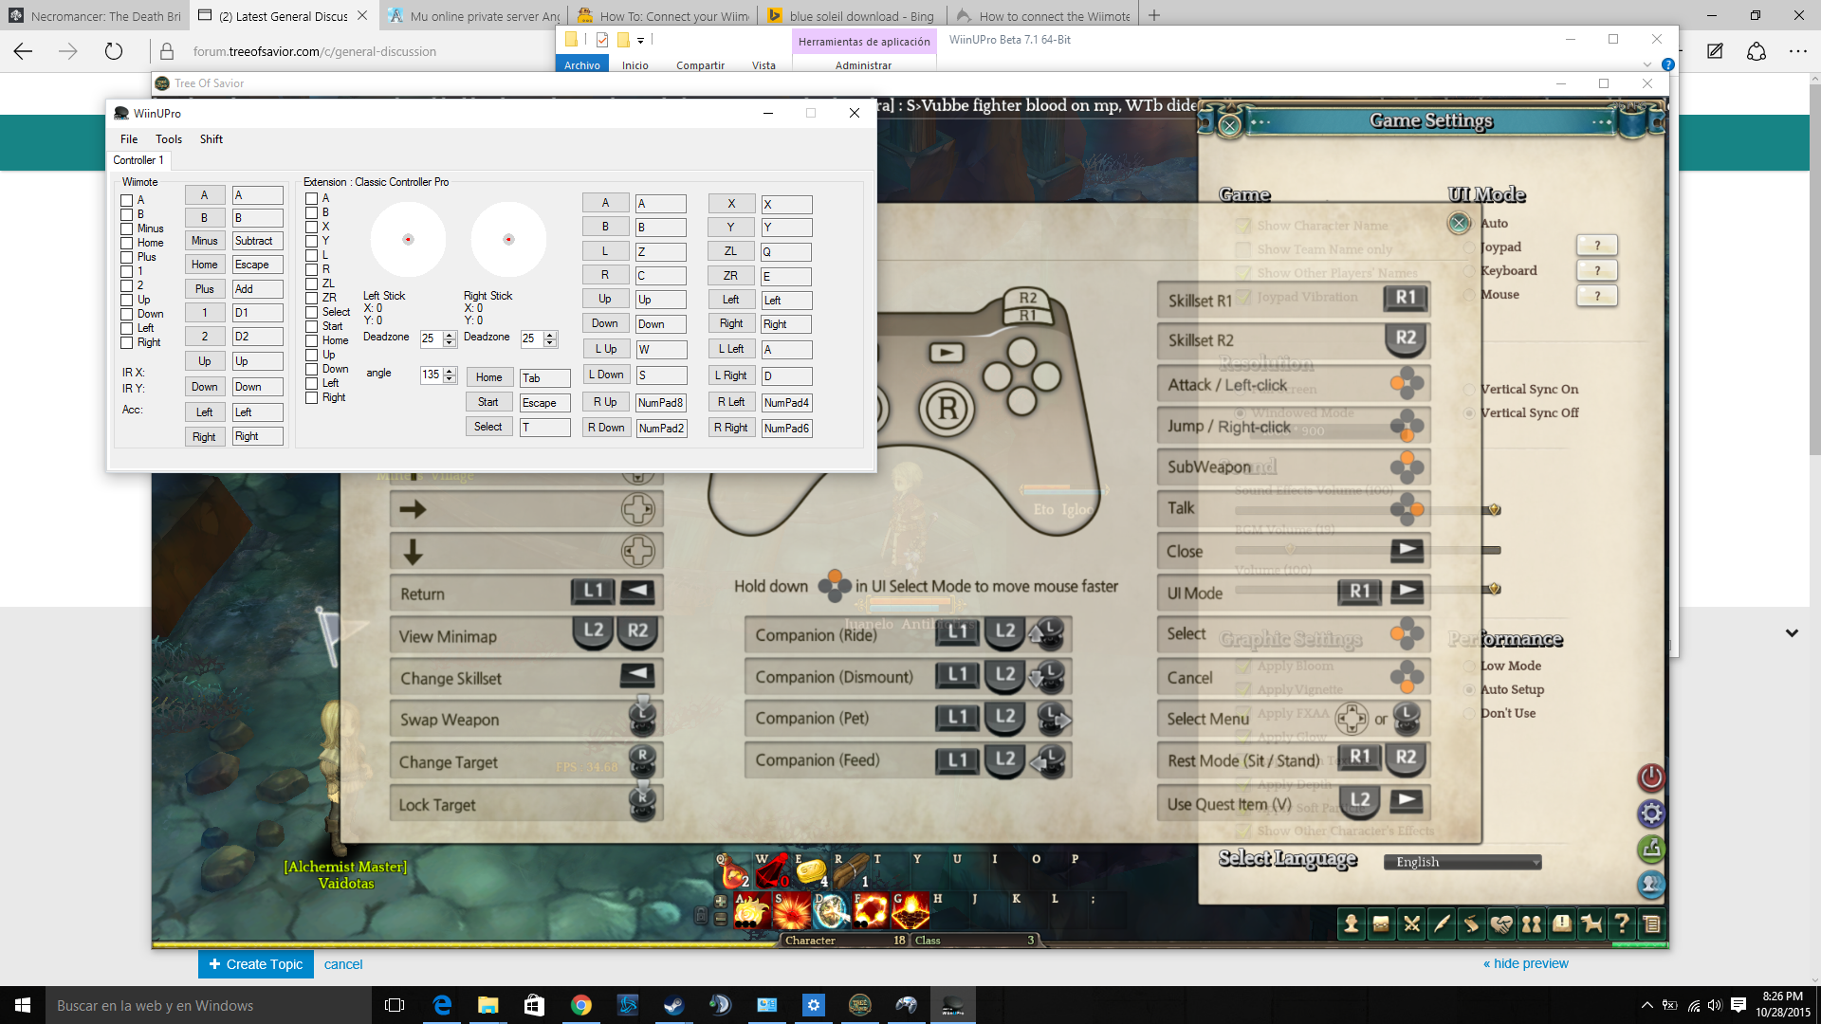Select the Joypad UI mode radio
This screenshot has height=1024, width=1821.
pyautogui.click(x=1469, y=247)
